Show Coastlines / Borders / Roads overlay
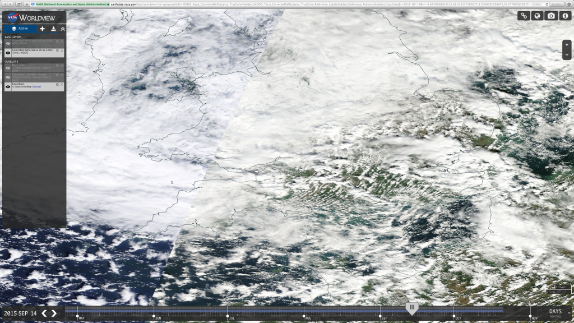 (x=8, y=77)
